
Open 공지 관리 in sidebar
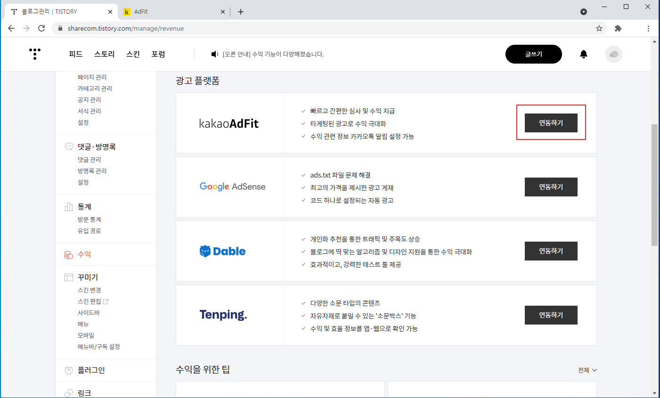click(90, 100)
